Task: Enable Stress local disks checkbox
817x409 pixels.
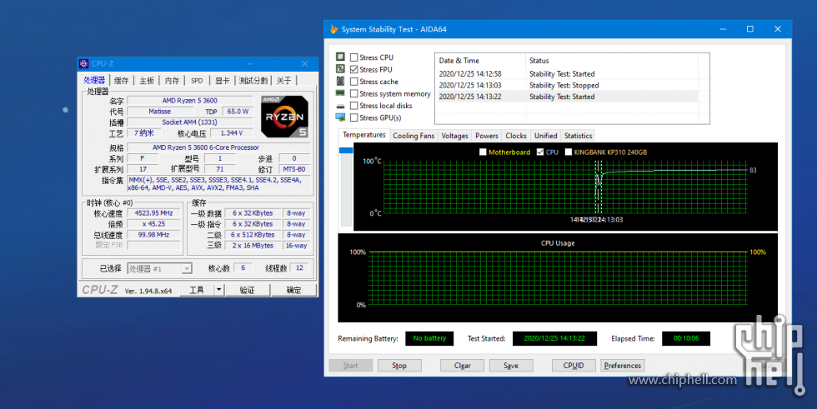Action: 353,106
